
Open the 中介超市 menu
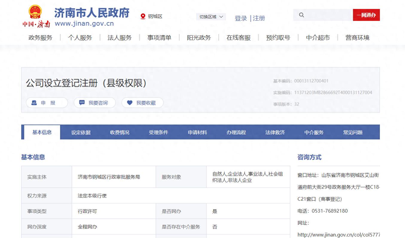[x=318, y=38]
